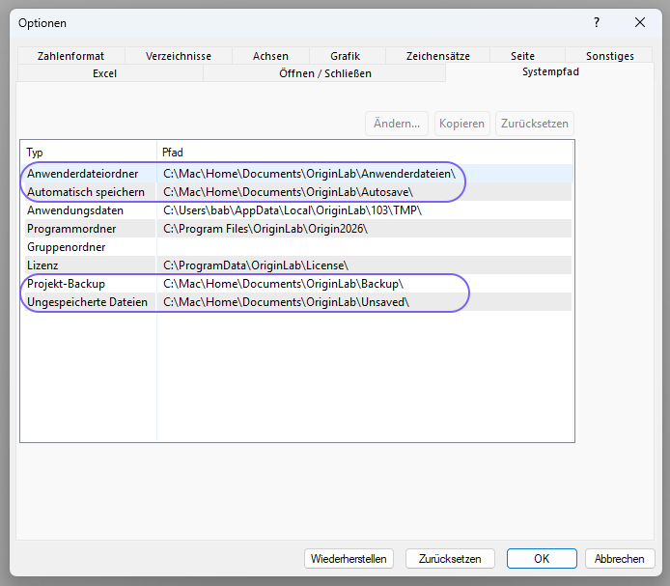Switch to the Zahlenformat tab
Image resolution: width=670 pixels, height=586 pixels.
pos(70,56)
